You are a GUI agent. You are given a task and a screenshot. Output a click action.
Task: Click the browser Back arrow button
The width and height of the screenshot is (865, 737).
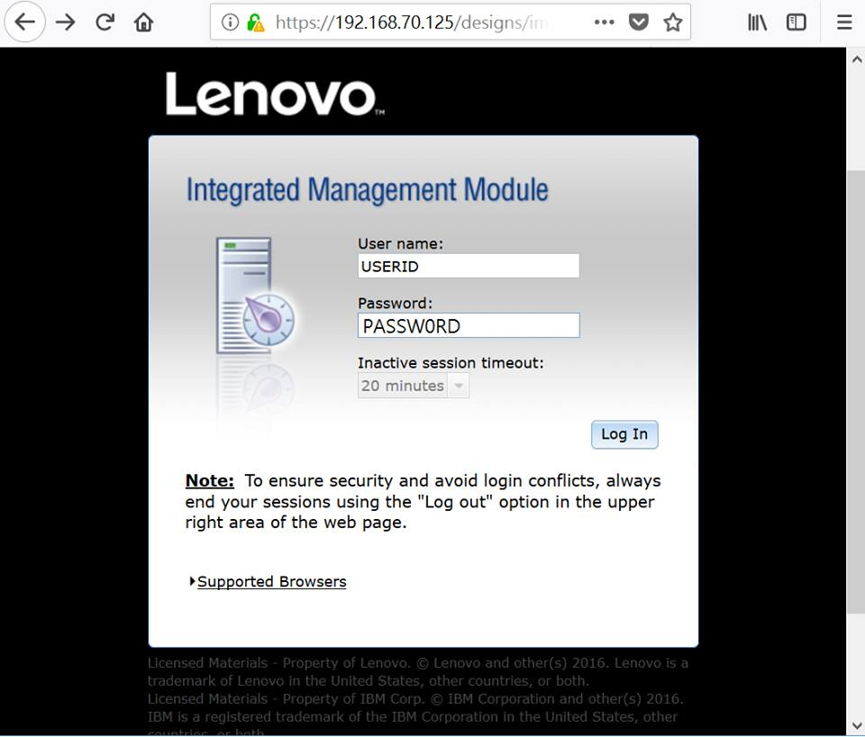(25, 23)
